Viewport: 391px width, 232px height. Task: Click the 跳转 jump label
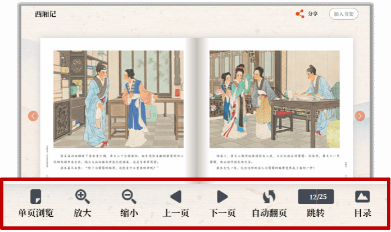[x=316, y=213]
